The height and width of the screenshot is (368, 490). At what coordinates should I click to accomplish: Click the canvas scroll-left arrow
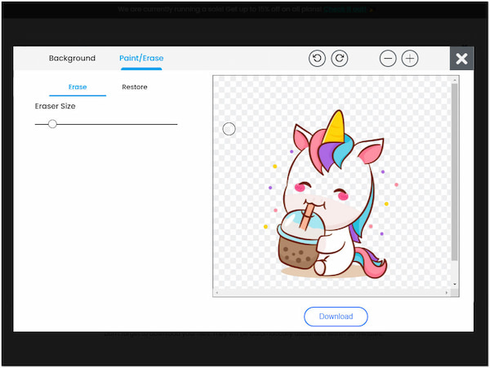[x=217, y=292]
